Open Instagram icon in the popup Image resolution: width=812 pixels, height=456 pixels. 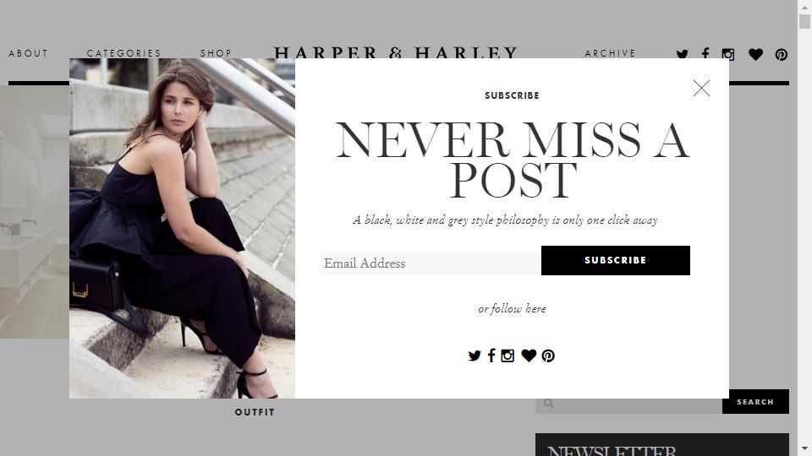(507, 356)
